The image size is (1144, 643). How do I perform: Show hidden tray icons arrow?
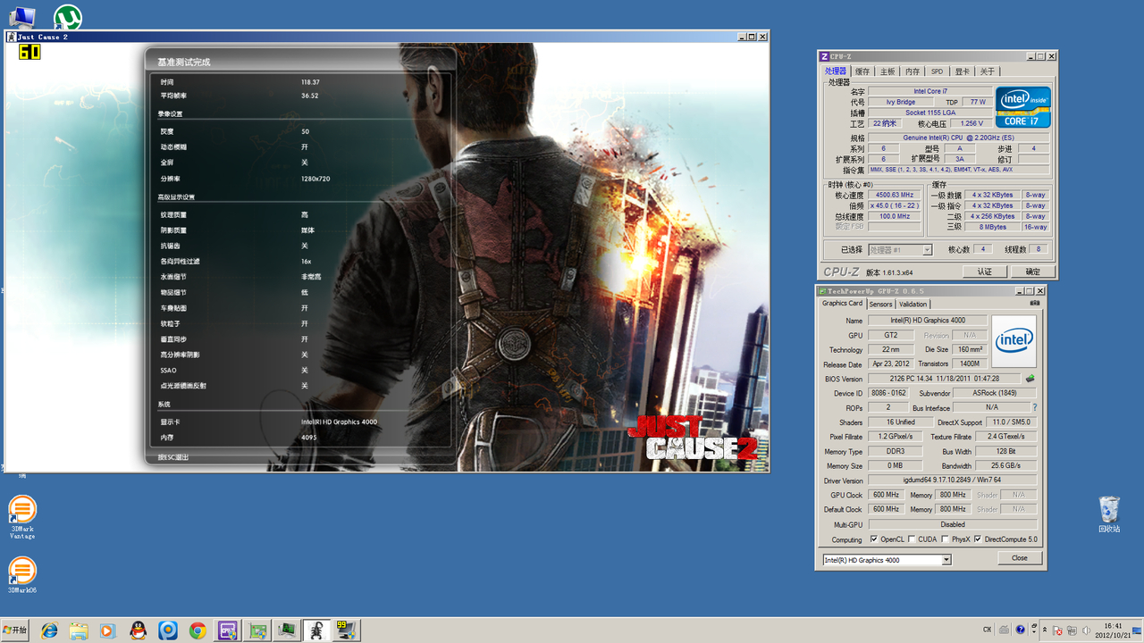click(x=1046, y=630)
